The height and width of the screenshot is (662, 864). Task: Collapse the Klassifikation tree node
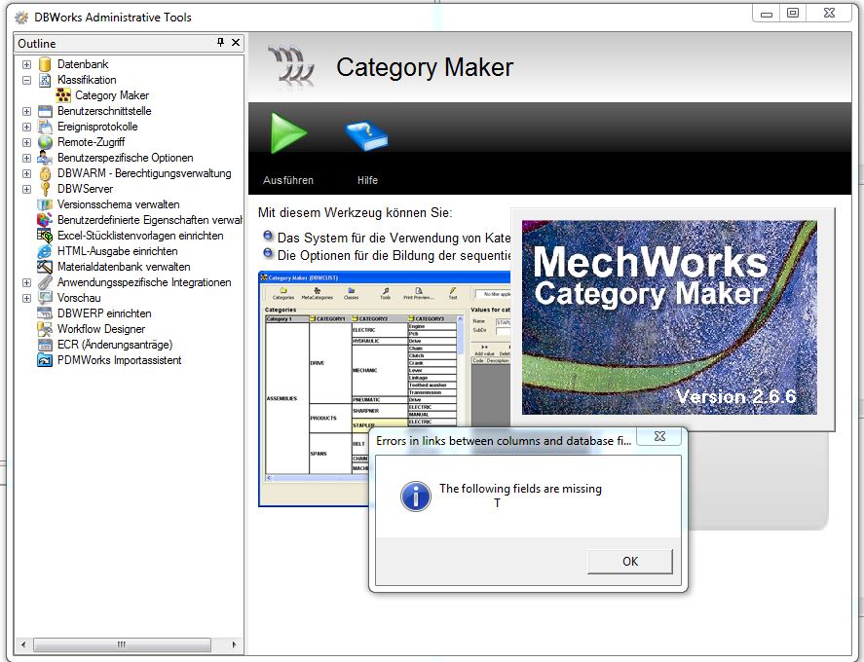click(x=26, y=80)
